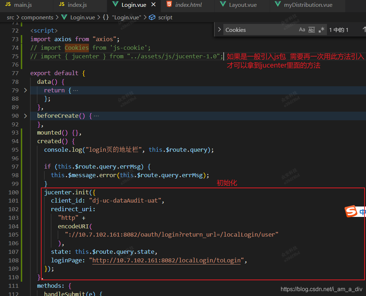Screen dimensions: 366x296
Task: Select components in the breadcrumb
Action: [x=37, y=18]
